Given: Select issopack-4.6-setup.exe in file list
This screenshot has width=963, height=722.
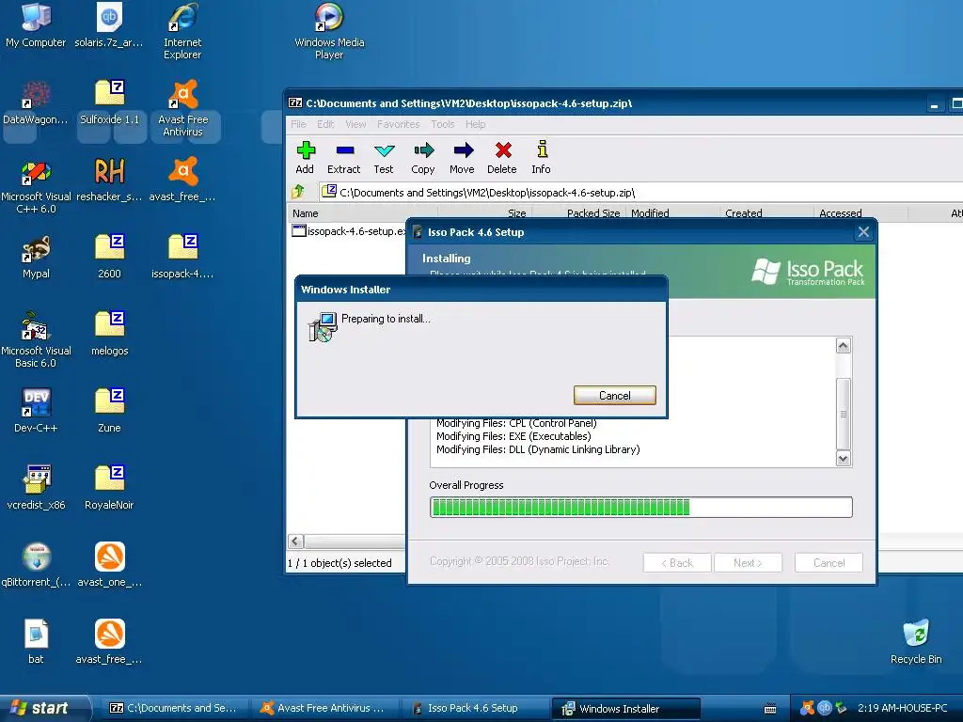Looking at the screenshot, I should 349,231.
